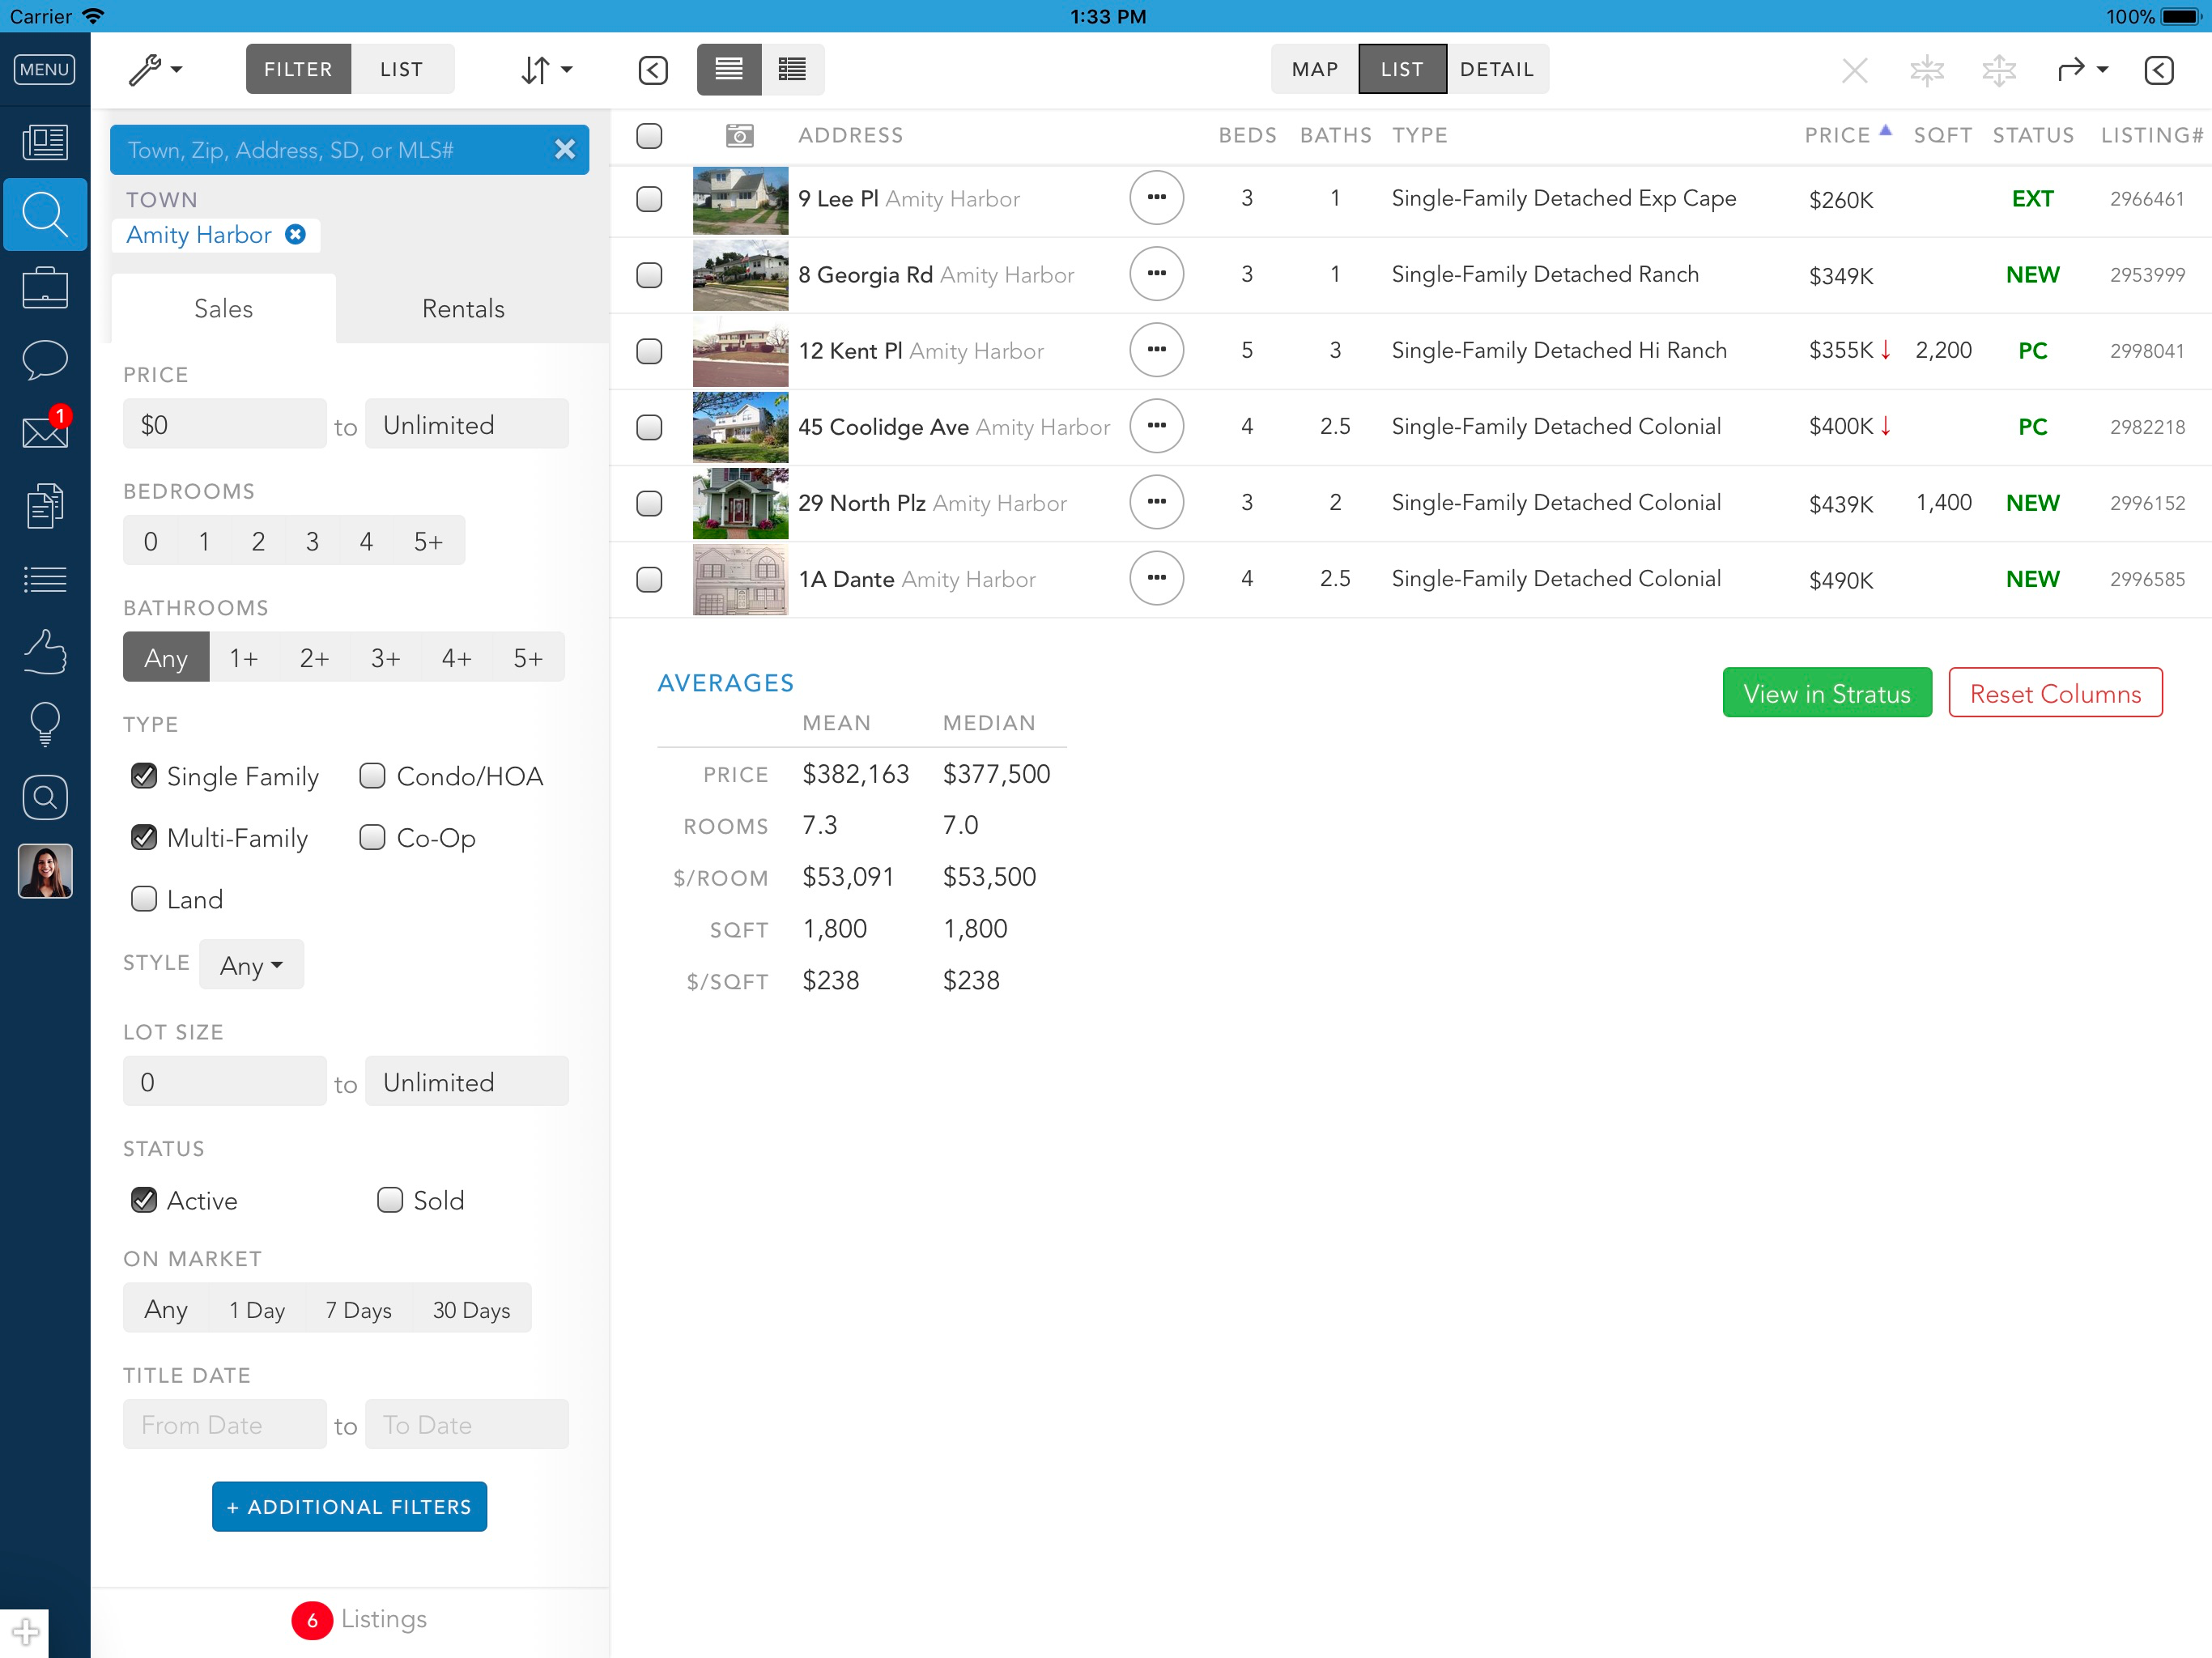Enable the Sold status checkbox
The width and height of the screenshot is (2212, 1658).
[390, 1200]
